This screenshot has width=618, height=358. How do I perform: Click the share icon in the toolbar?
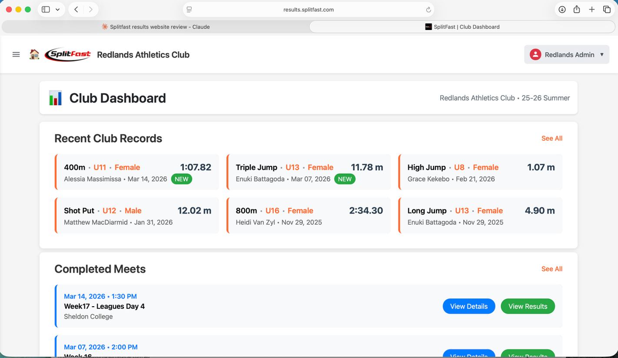tap(577, 9)
